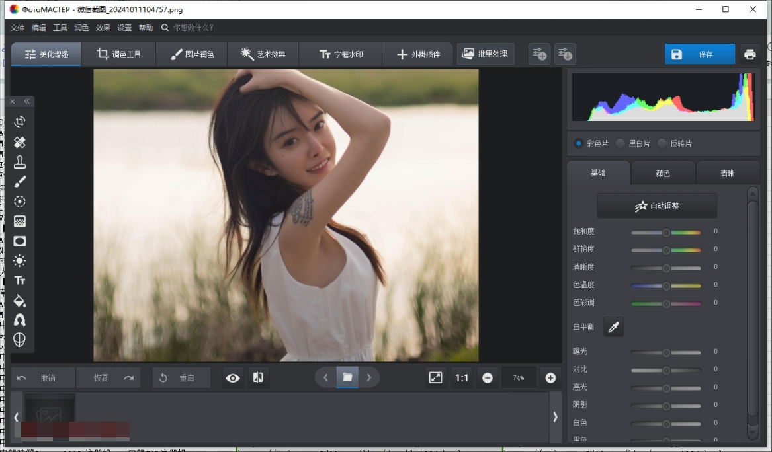This screenshot has width=772, height=452.
Task: Click the 撤销 undo button
Action: pos(42,378)
